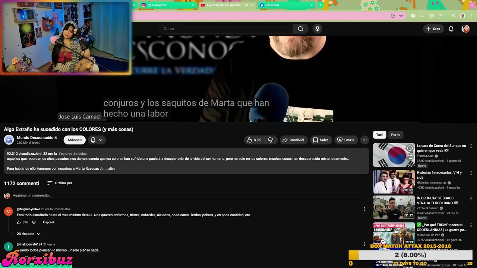Focus the Cerca search field
477x268 pixels.
pos(226,29)
